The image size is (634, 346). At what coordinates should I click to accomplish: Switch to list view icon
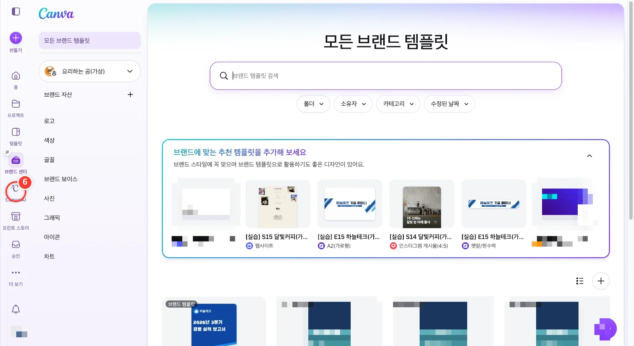point(580,281)
